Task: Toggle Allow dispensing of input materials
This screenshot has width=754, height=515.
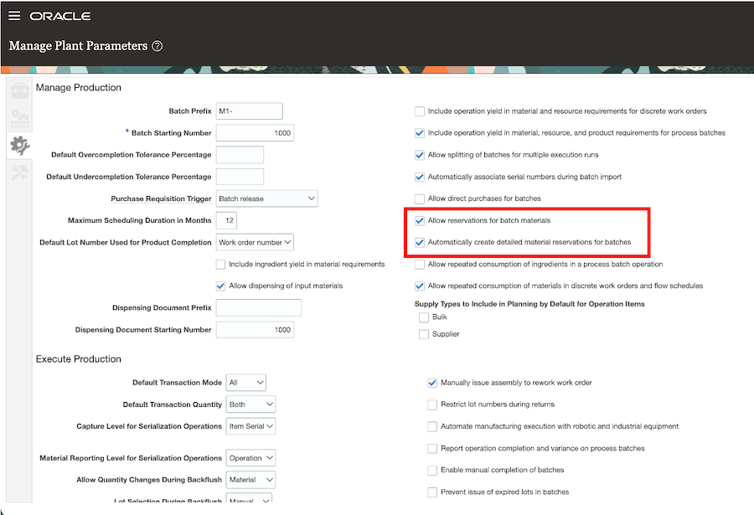Action: 220,286
